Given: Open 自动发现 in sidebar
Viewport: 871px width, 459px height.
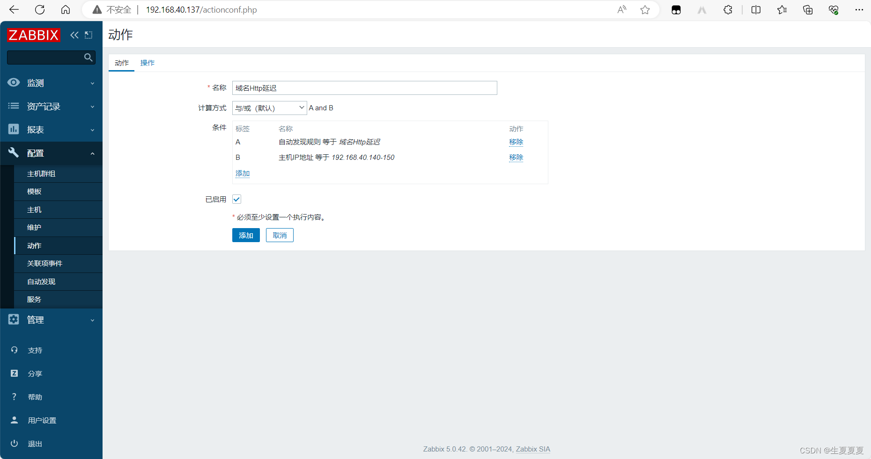Looking at the screenshot, I should [x=58, y=282].
